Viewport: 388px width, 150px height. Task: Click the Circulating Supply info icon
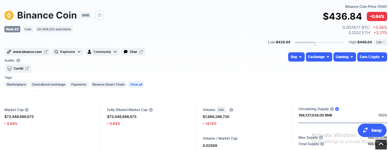pos(332,109)
